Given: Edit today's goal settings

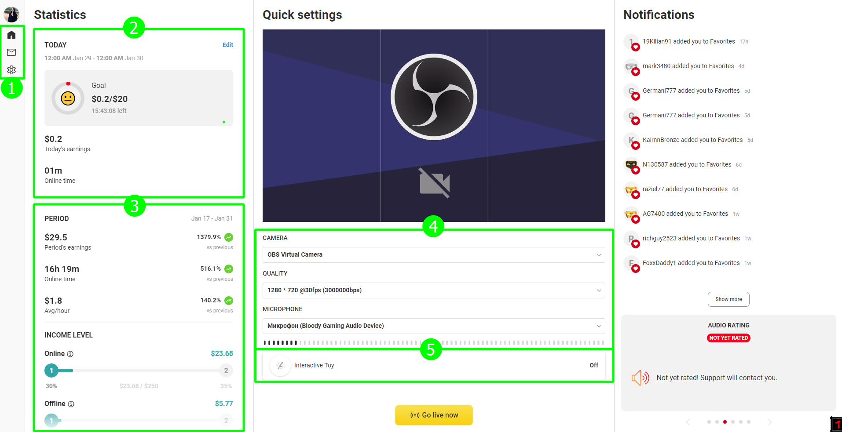Looking at the screenshot, I should click(227, 45).
